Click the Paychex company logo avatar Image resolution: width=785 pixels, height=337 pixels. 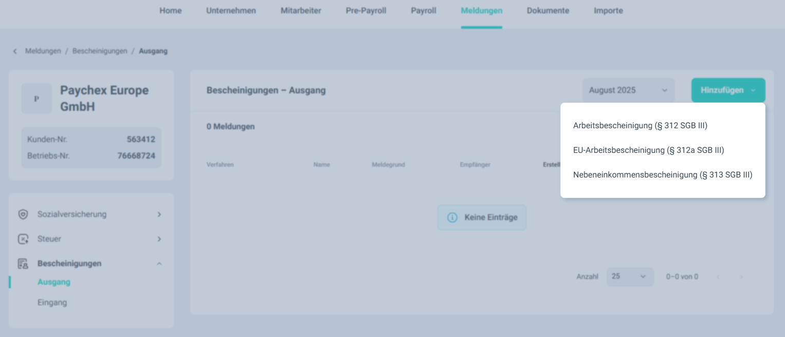point(36,98)
